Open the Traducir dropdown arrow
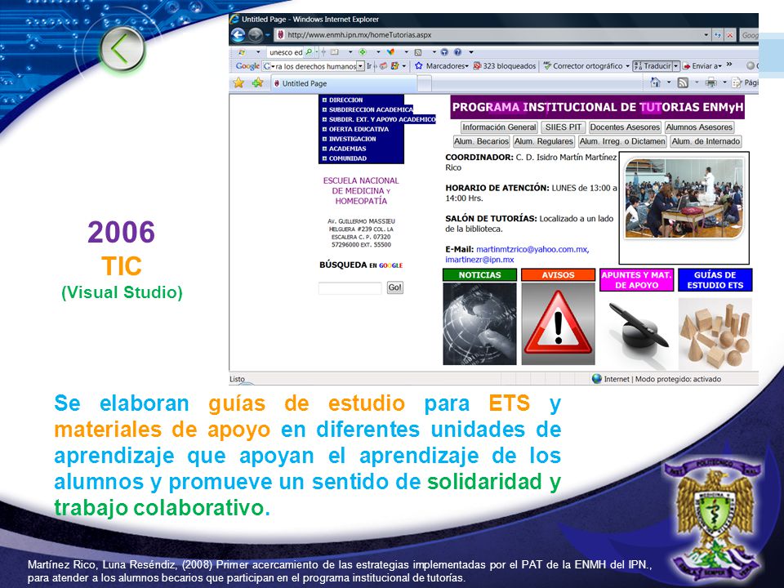Screen dimensions: 784x588 [x=676, y=65]
